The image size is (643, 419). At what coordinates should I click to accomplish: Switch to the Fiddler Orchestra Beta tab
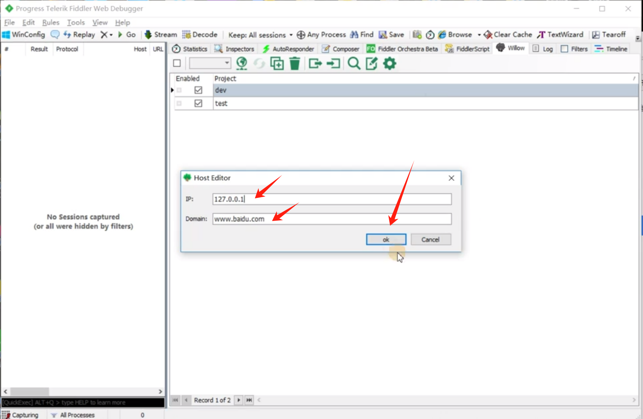click(x=402, y=49)
